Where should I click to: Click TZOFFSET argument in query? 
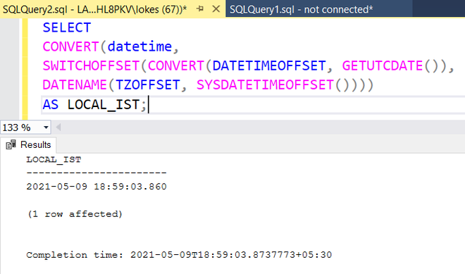(148, 85)
